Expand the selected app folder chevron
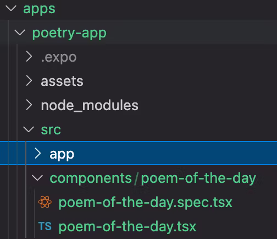277x239 pixels. (x=38, y=153)
